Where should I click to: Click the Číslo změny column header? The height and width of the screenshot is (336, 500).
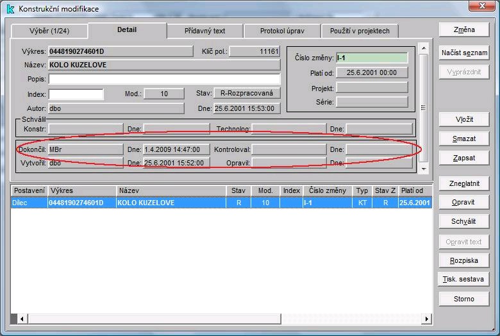click(328, 190)
